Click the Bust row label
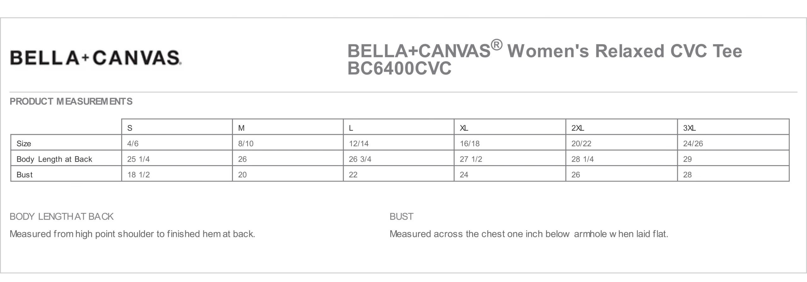The width and height of the screenshot is (807, 282). pyautogui.click(x=24, y=175)
